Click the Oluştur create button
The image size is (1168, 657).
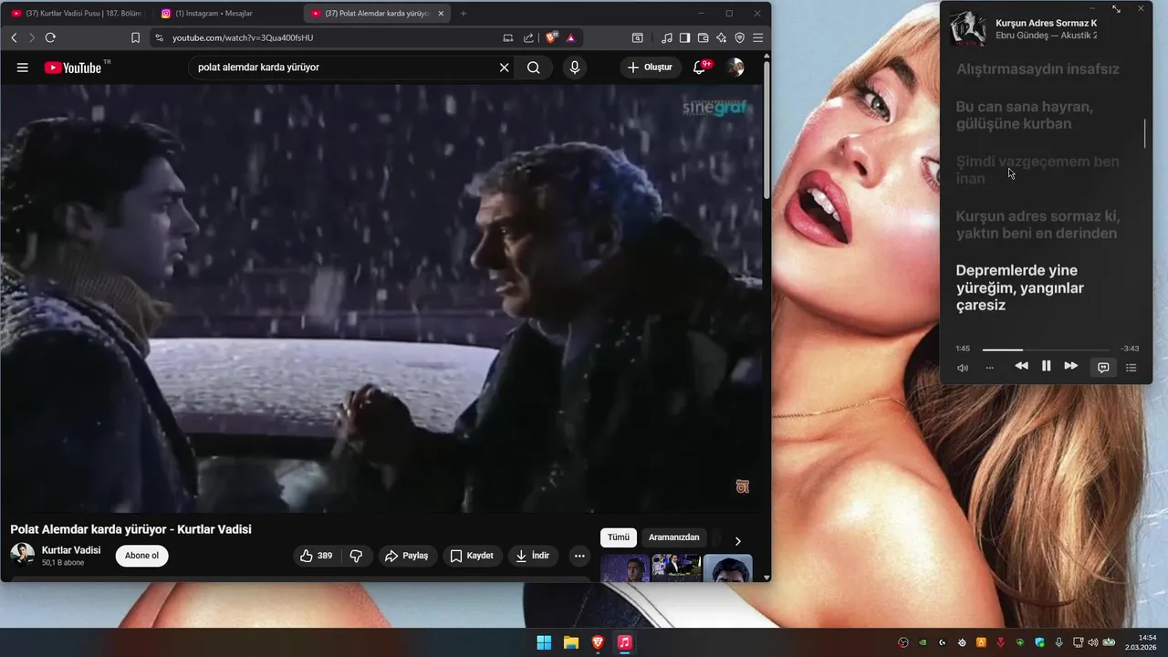[650, 68]
